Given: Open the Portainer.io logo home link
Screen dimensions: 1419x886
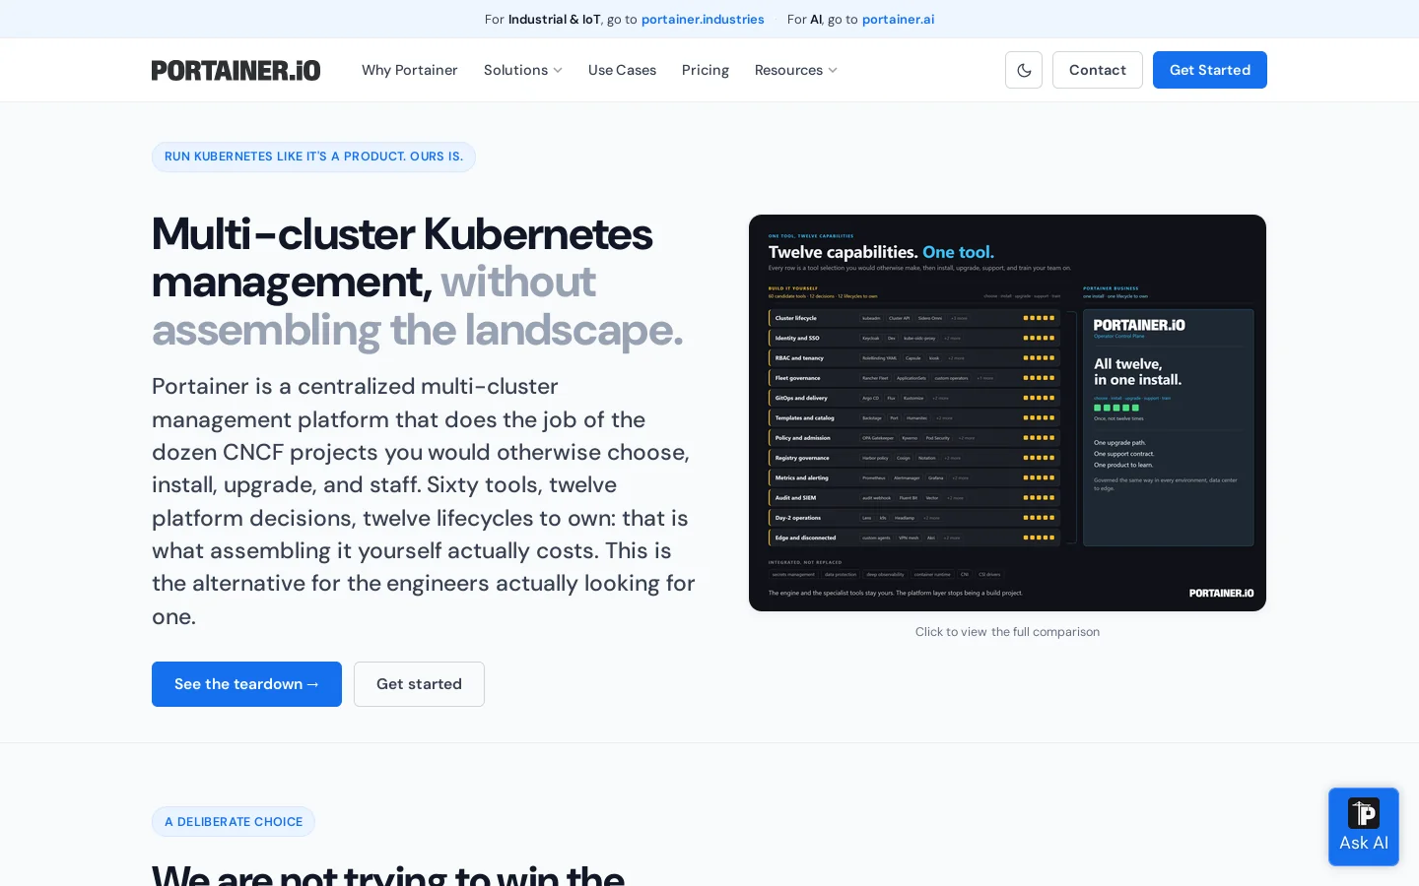Looking at the screenshot, I should click(236, 70).
